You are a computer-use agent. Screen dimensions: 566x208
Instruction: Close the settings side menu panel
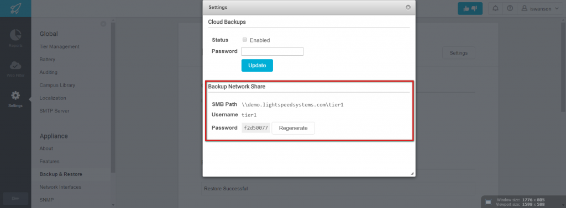(103, 24)
